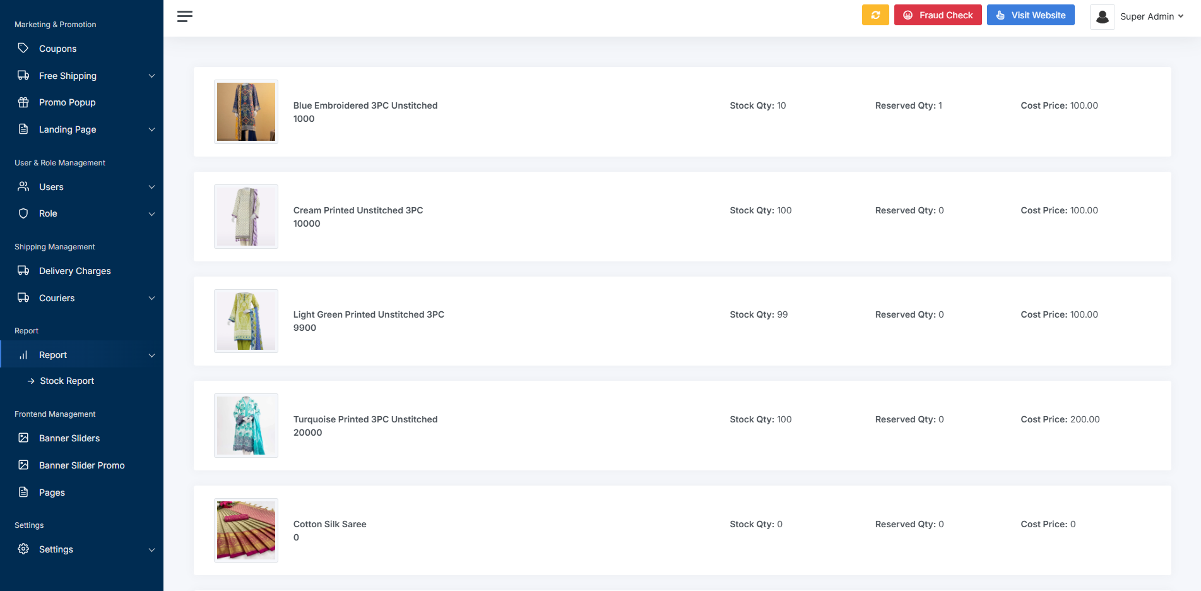The image size is (1201, 591).
Task: Open the Stock Report submenu item
Action: [x=67, y=381]
